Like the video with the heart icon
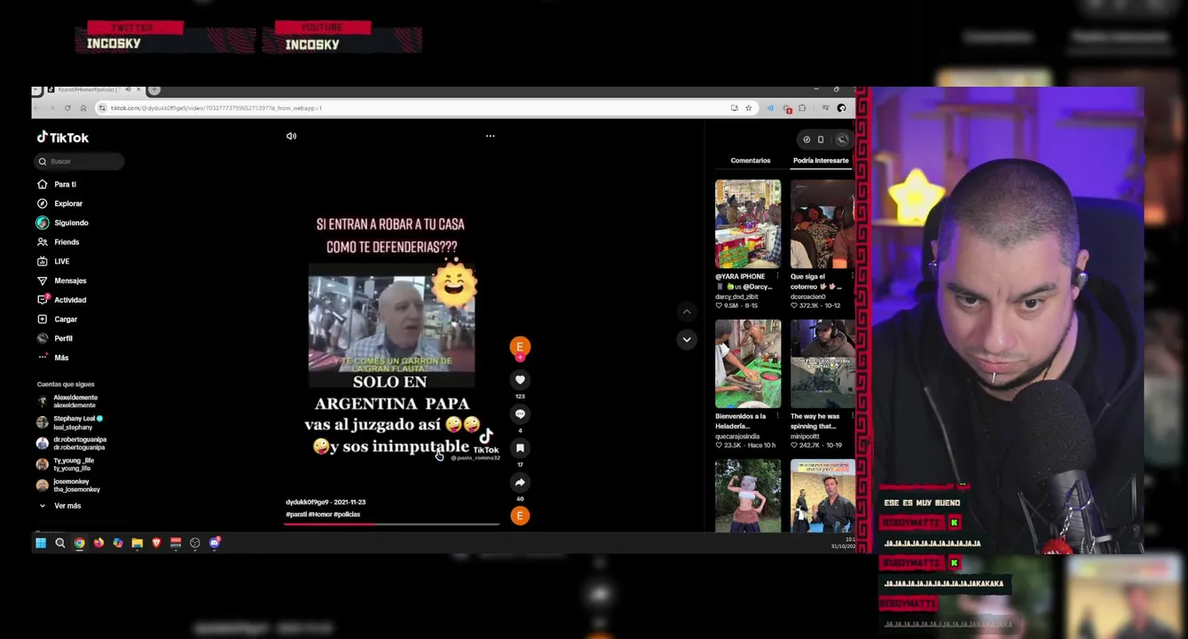The image size is (1188, 639). point(520,380)
